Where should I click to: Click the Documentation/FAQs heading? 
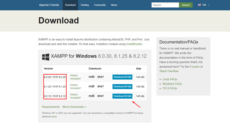coord(179,42)
